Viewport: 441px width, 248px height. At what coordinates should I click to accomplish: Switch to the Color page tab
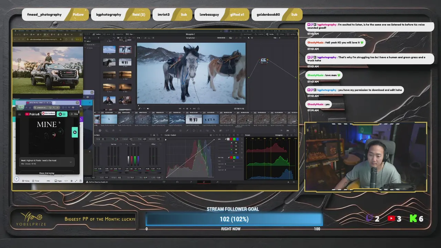click(x=204, y=182)
